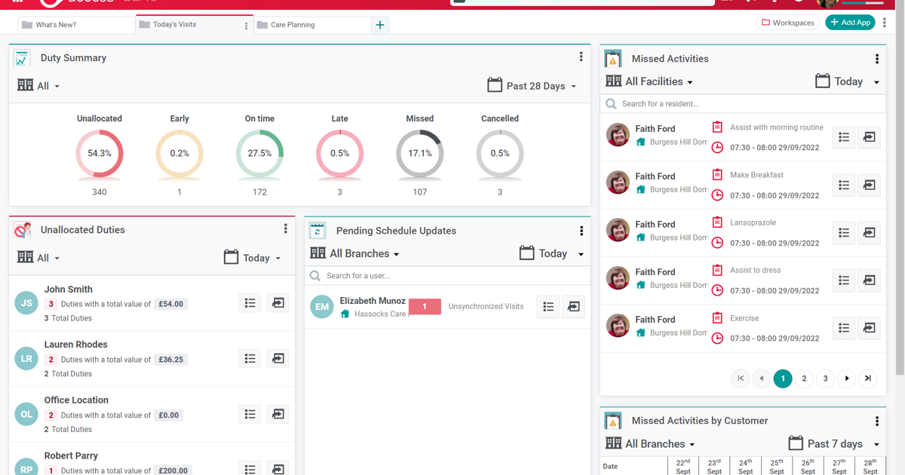Expand the All Branches dropdown in Pending Schedule Updates
Screen dimensions: 905x475
(354, 254)
